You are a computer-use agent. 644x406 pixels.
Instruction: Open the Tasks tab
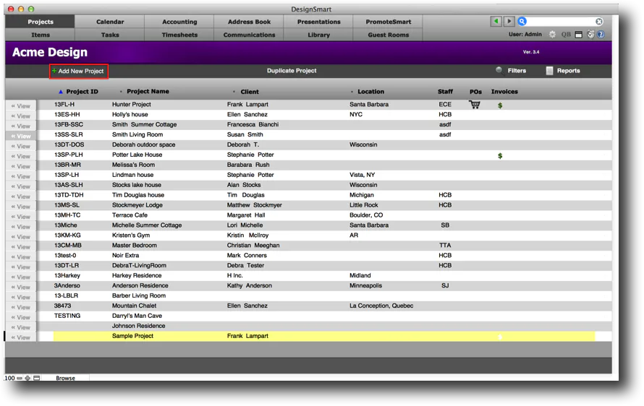(110, 35)
